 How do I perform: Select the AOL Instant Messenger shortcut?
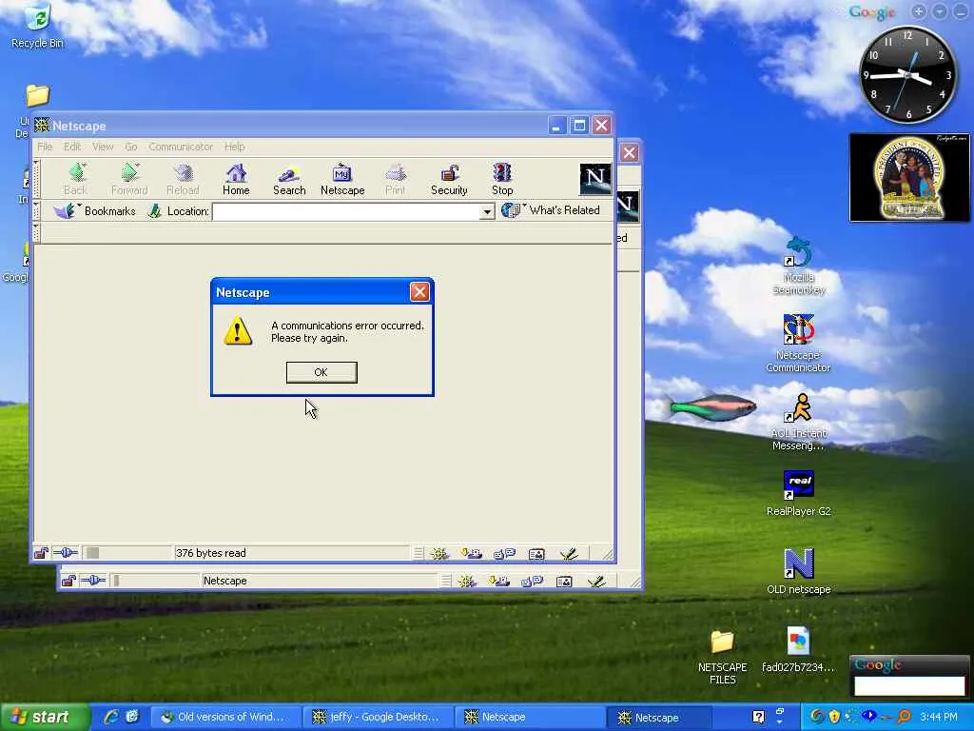click(x=798, y=422)
